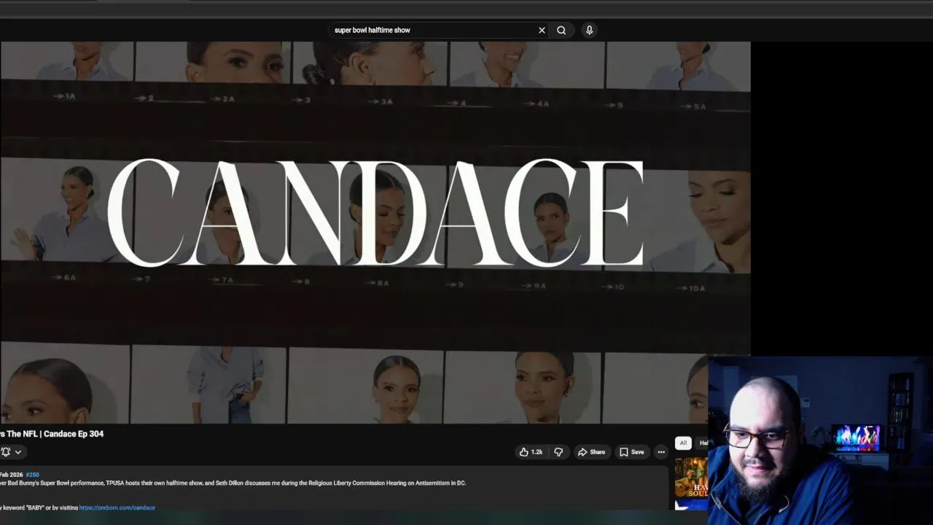
Task: Start voice search with the microphone icon
Action: coord(589,30)
